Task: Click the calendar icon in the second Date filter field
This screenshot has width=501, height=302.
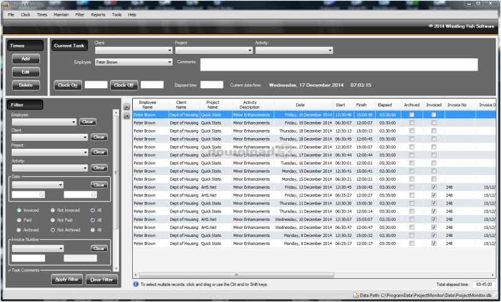Action: [x=93, y=194]
